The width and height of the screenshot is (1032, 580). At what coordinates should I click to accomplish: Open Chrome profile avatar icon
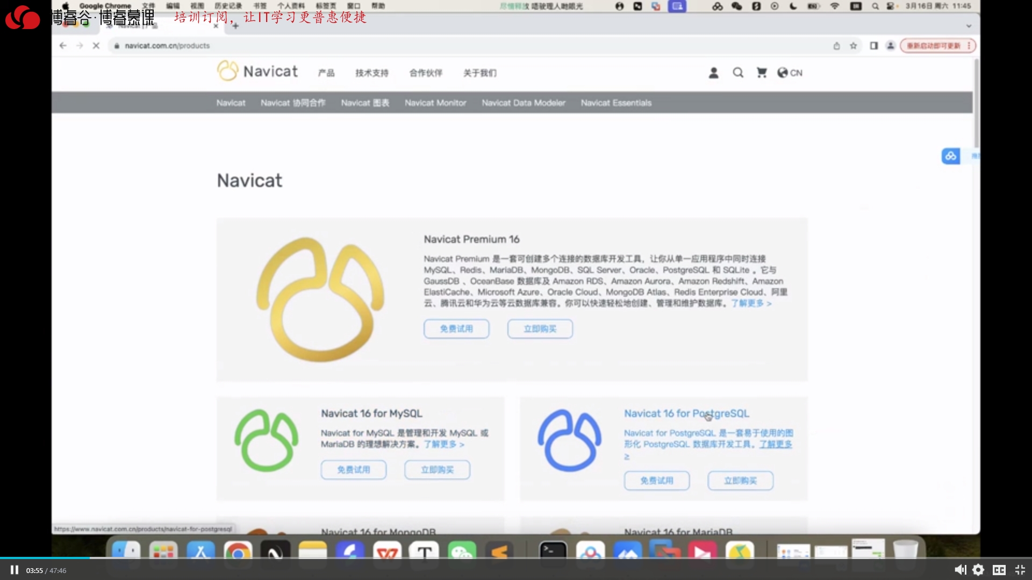[x=891, y=46]
